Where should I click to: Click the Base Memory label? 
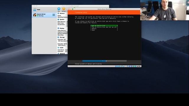[61, 21]
